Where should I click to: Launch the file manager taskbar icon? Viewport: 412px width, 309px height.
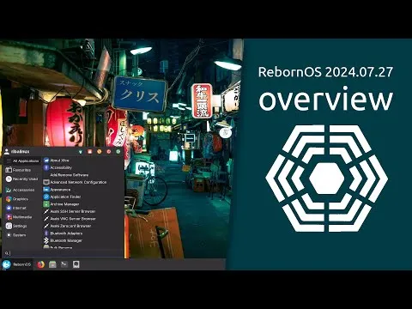point(52,264)
